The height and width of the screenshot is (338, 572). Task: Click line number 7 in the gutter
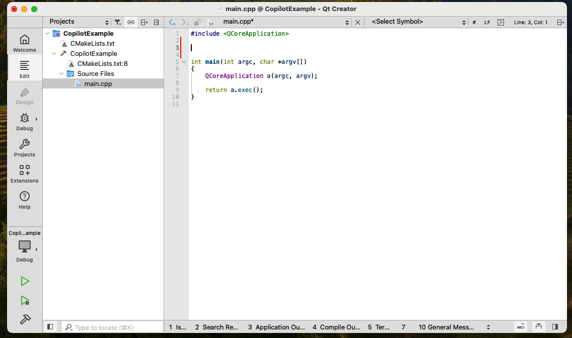[177, 76]
